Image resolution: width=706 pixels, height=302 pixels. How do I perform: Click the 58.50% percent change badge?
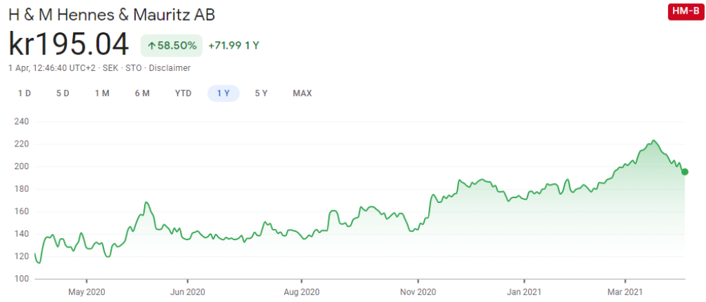coord(172,45)
